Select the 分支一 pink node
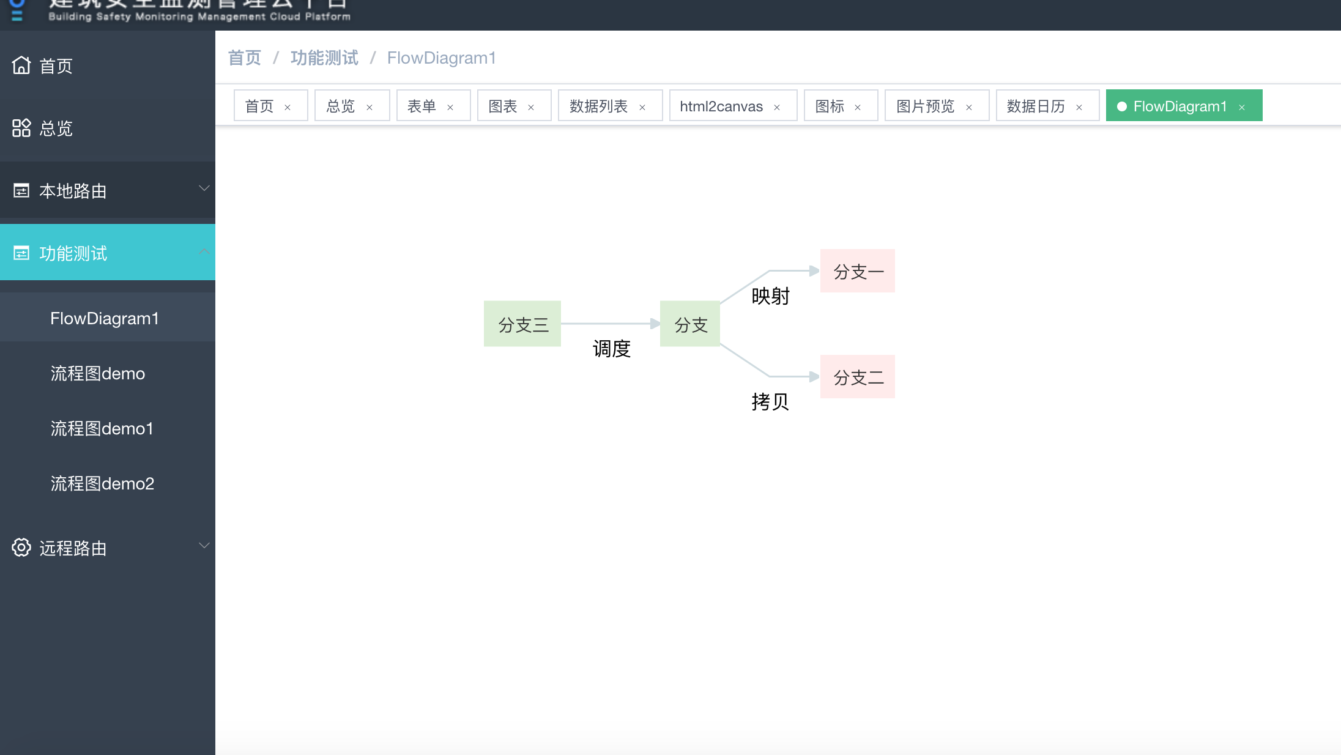 [857, 270]
